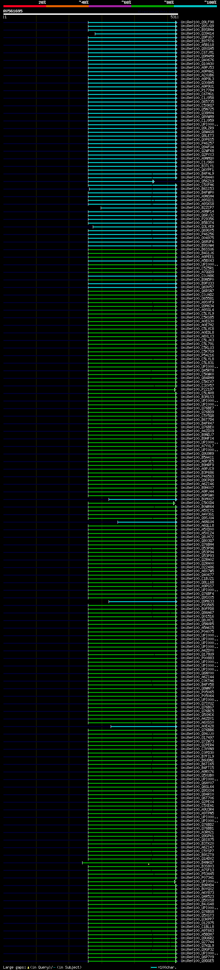Select hit UniRef100_A9PHA1
This screenshot has width=220, height=970.
[x=197, y=71]
